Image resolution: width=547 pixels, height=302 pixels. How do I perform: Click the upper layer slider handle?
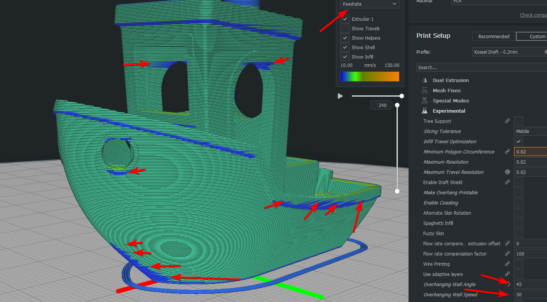[x=397, y=105]
